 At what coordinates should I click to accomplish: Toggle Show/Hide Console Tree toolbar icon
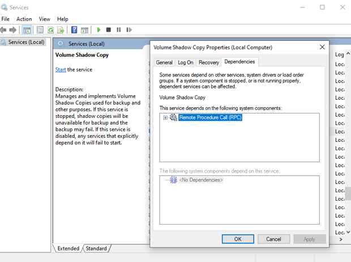click(x=27, y=30)
